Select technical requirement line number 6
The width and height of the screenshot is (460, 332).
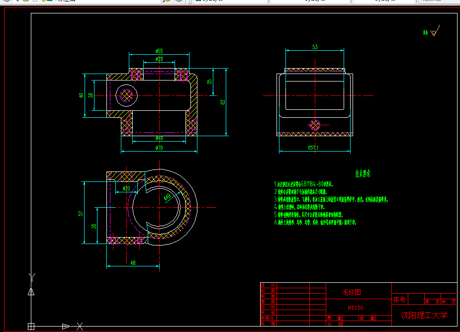[315, 222]
